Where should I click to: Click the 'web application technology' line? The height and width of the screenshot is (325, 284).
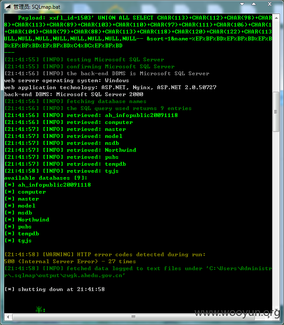pyautogui.click(x=110, y=87)
